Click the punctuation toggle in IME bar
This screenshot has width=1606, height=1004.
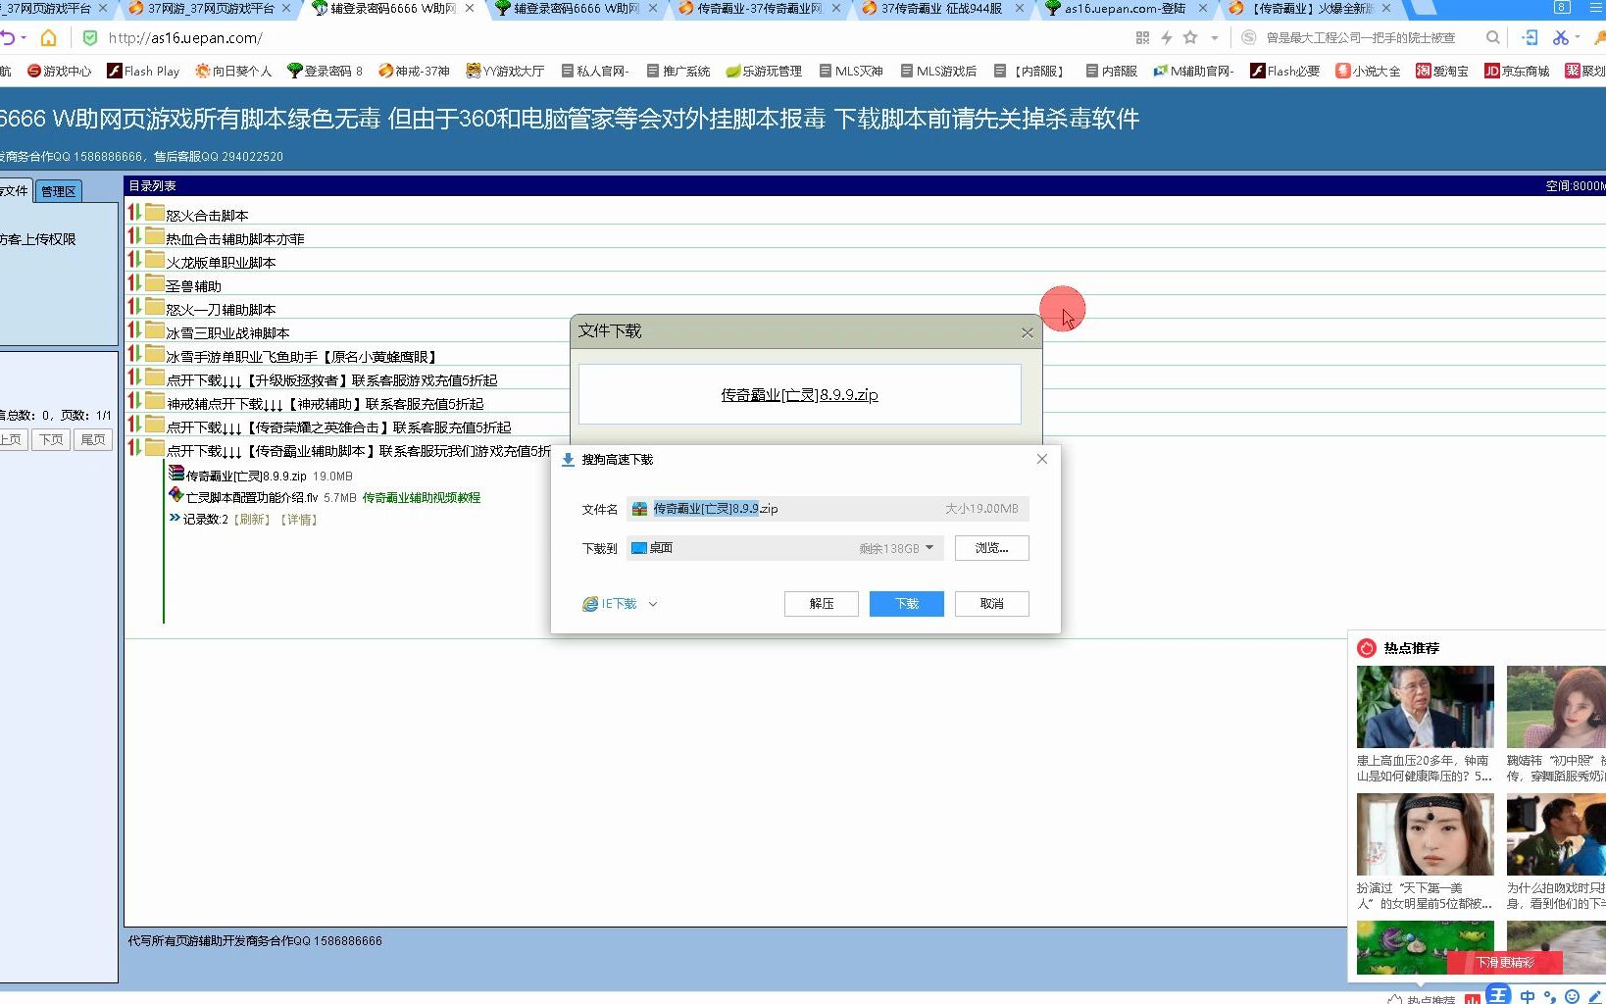tap(1550, 997)
